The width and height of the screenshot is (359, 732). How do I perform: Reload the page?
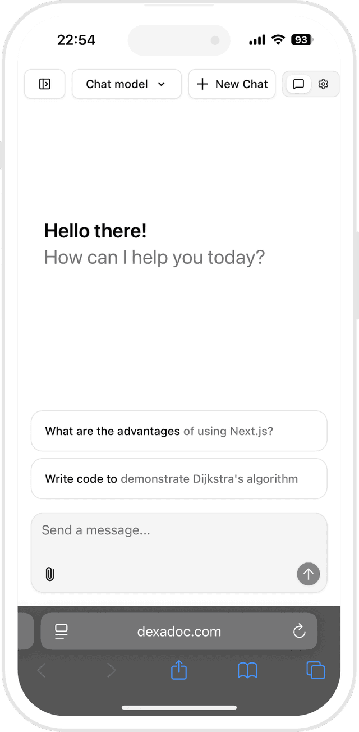(x=300, y=632)
